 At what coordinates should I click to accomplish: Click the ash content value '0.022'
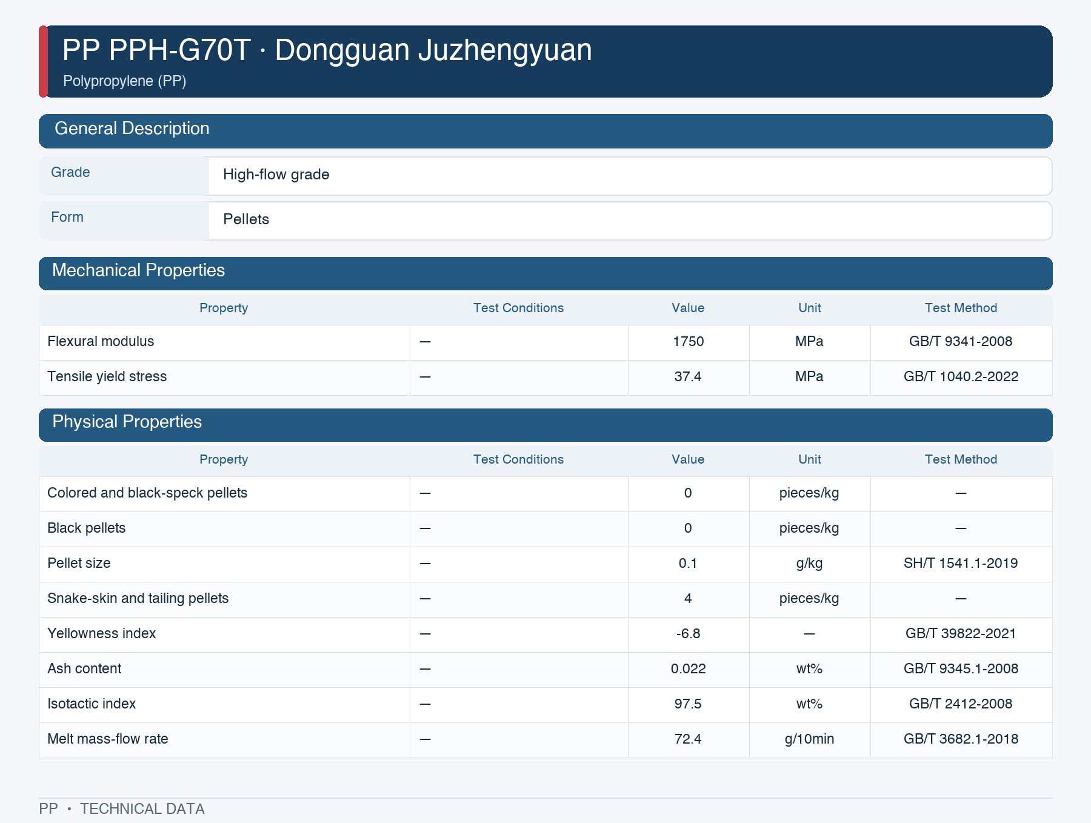click(688, 669)
